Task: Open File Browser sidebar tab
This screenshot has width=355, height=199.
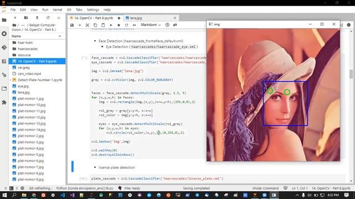Action: point(4,20)
